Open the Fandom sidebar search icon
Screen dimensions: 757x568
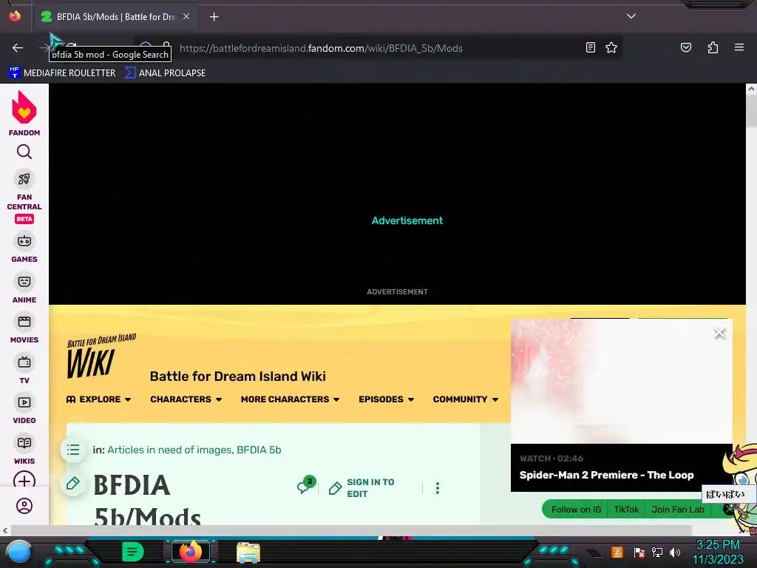[24, 152]
